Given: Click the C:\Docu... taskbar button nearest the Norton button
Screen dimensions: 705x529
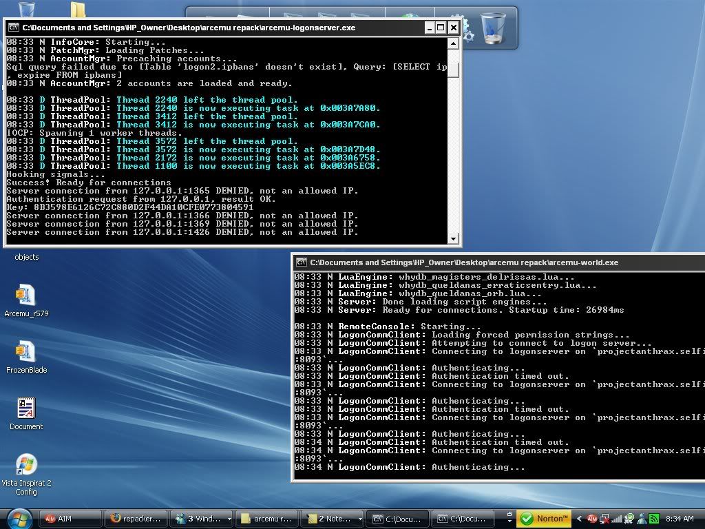Looking at the screenshot, I should tap(462, 519).
